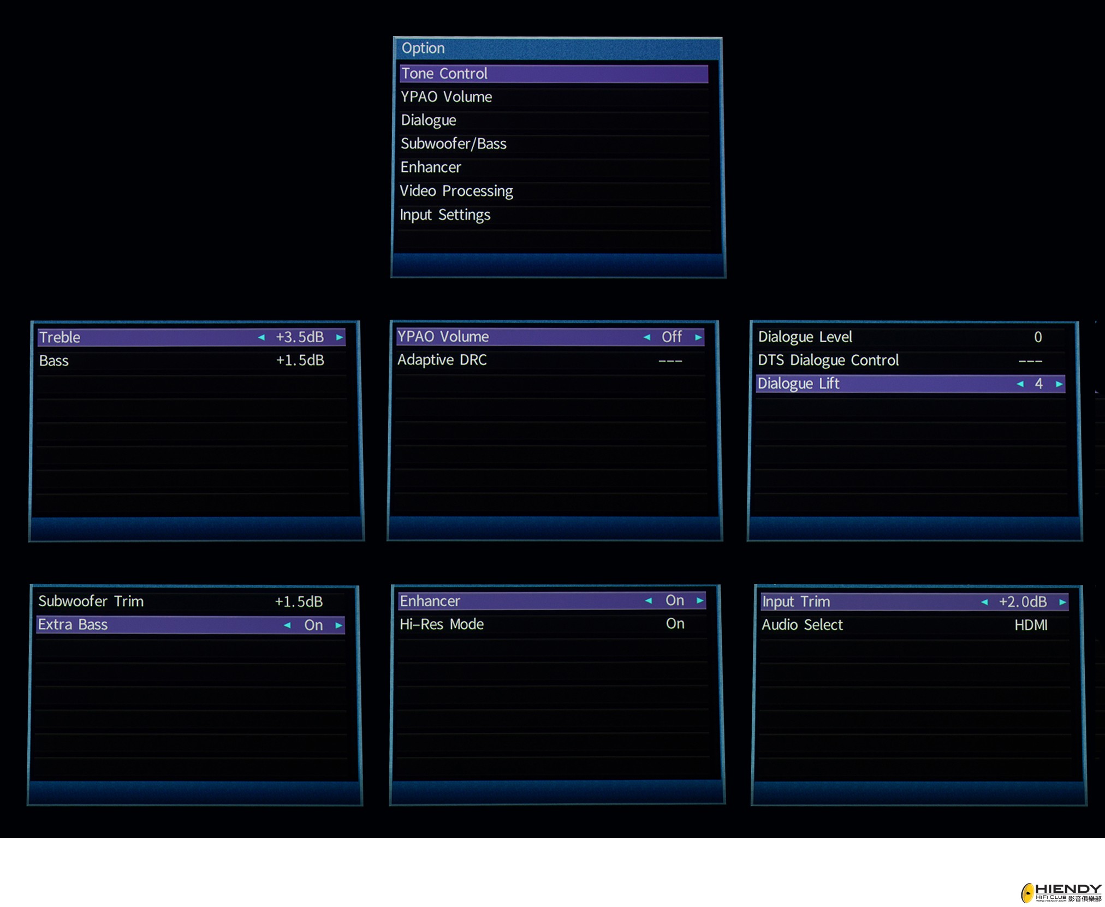Toggle Enhancer with its right arrow
Image resolution: width=1105 pixels, height=907 pixels.
click(x=700, y=600)
